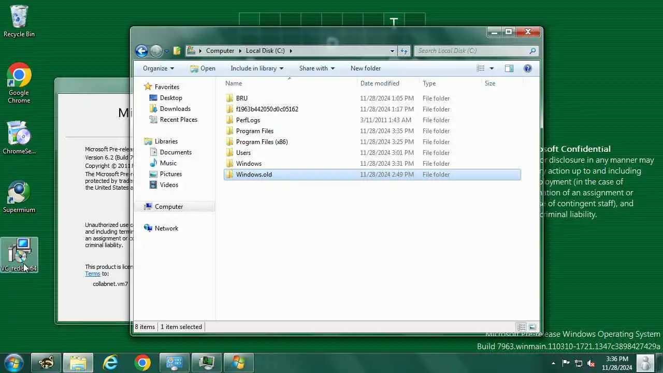Select the f1963b442050d0c05162 folder
This screenshot has width=663, height=373.
(x=372, y=109)
